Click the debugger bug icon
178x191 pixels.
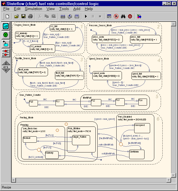coord(116,16)
